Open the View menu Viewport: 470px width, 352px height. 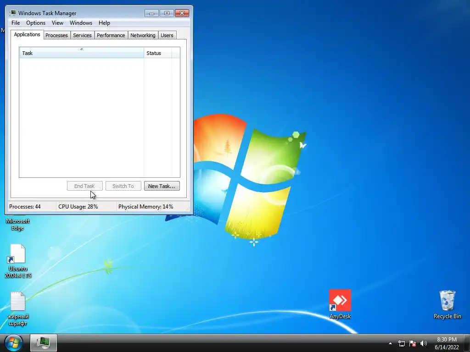click(x=57, y=23)
